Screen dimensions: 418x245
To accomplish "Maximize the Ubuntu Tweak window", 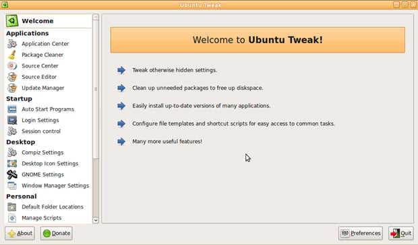I will click(x=405, y=5).
